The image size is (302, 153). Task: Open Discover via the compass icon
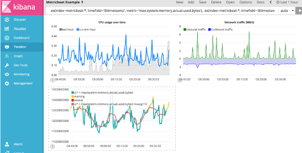click(x=7, y=20)
